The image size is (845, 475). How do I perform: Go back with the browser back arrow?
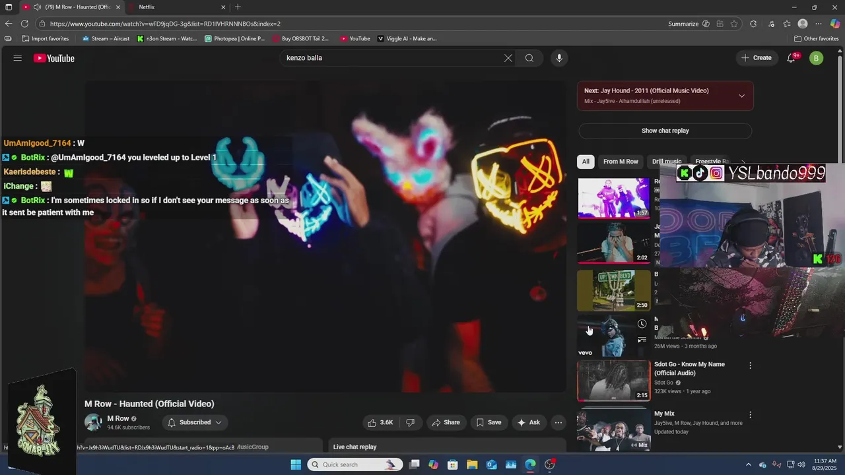(x=9, y=24)
